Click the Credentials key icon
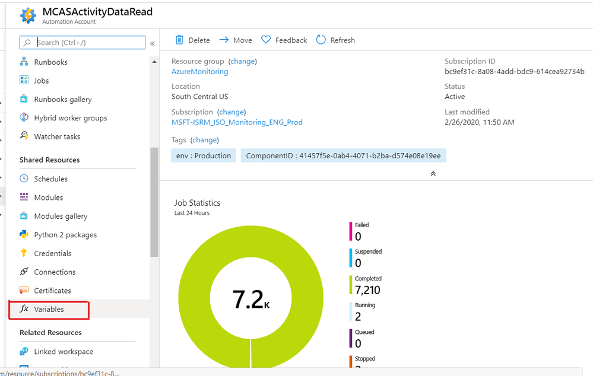This screenshot has height=376, width=593. coord(24,253)
